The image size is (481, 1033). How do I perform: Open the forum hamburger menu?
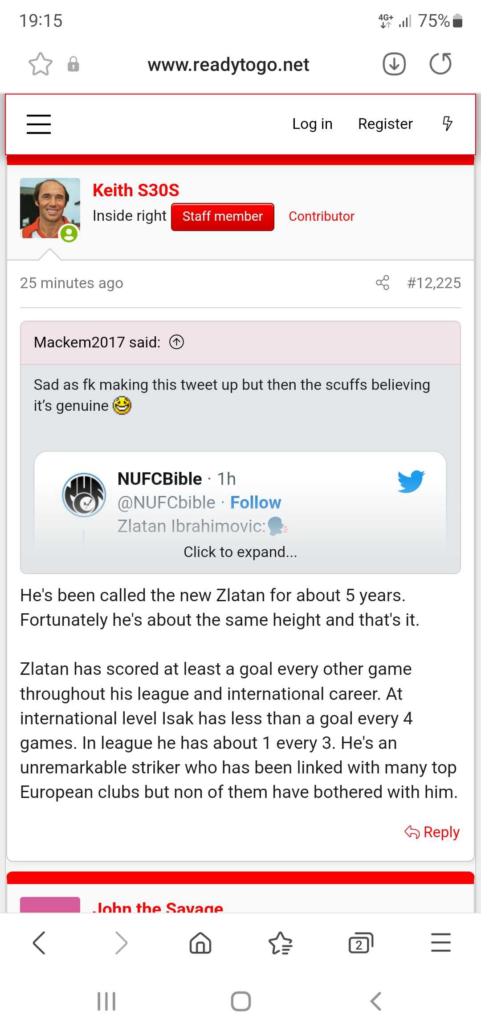pyautogui.click(x=39, y=124)
